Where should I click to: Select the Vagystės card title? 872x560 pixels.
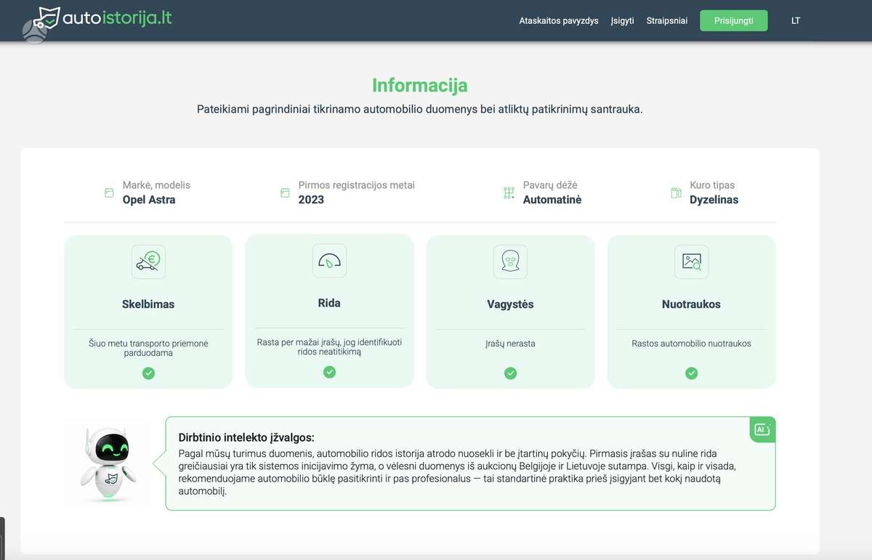510,304
